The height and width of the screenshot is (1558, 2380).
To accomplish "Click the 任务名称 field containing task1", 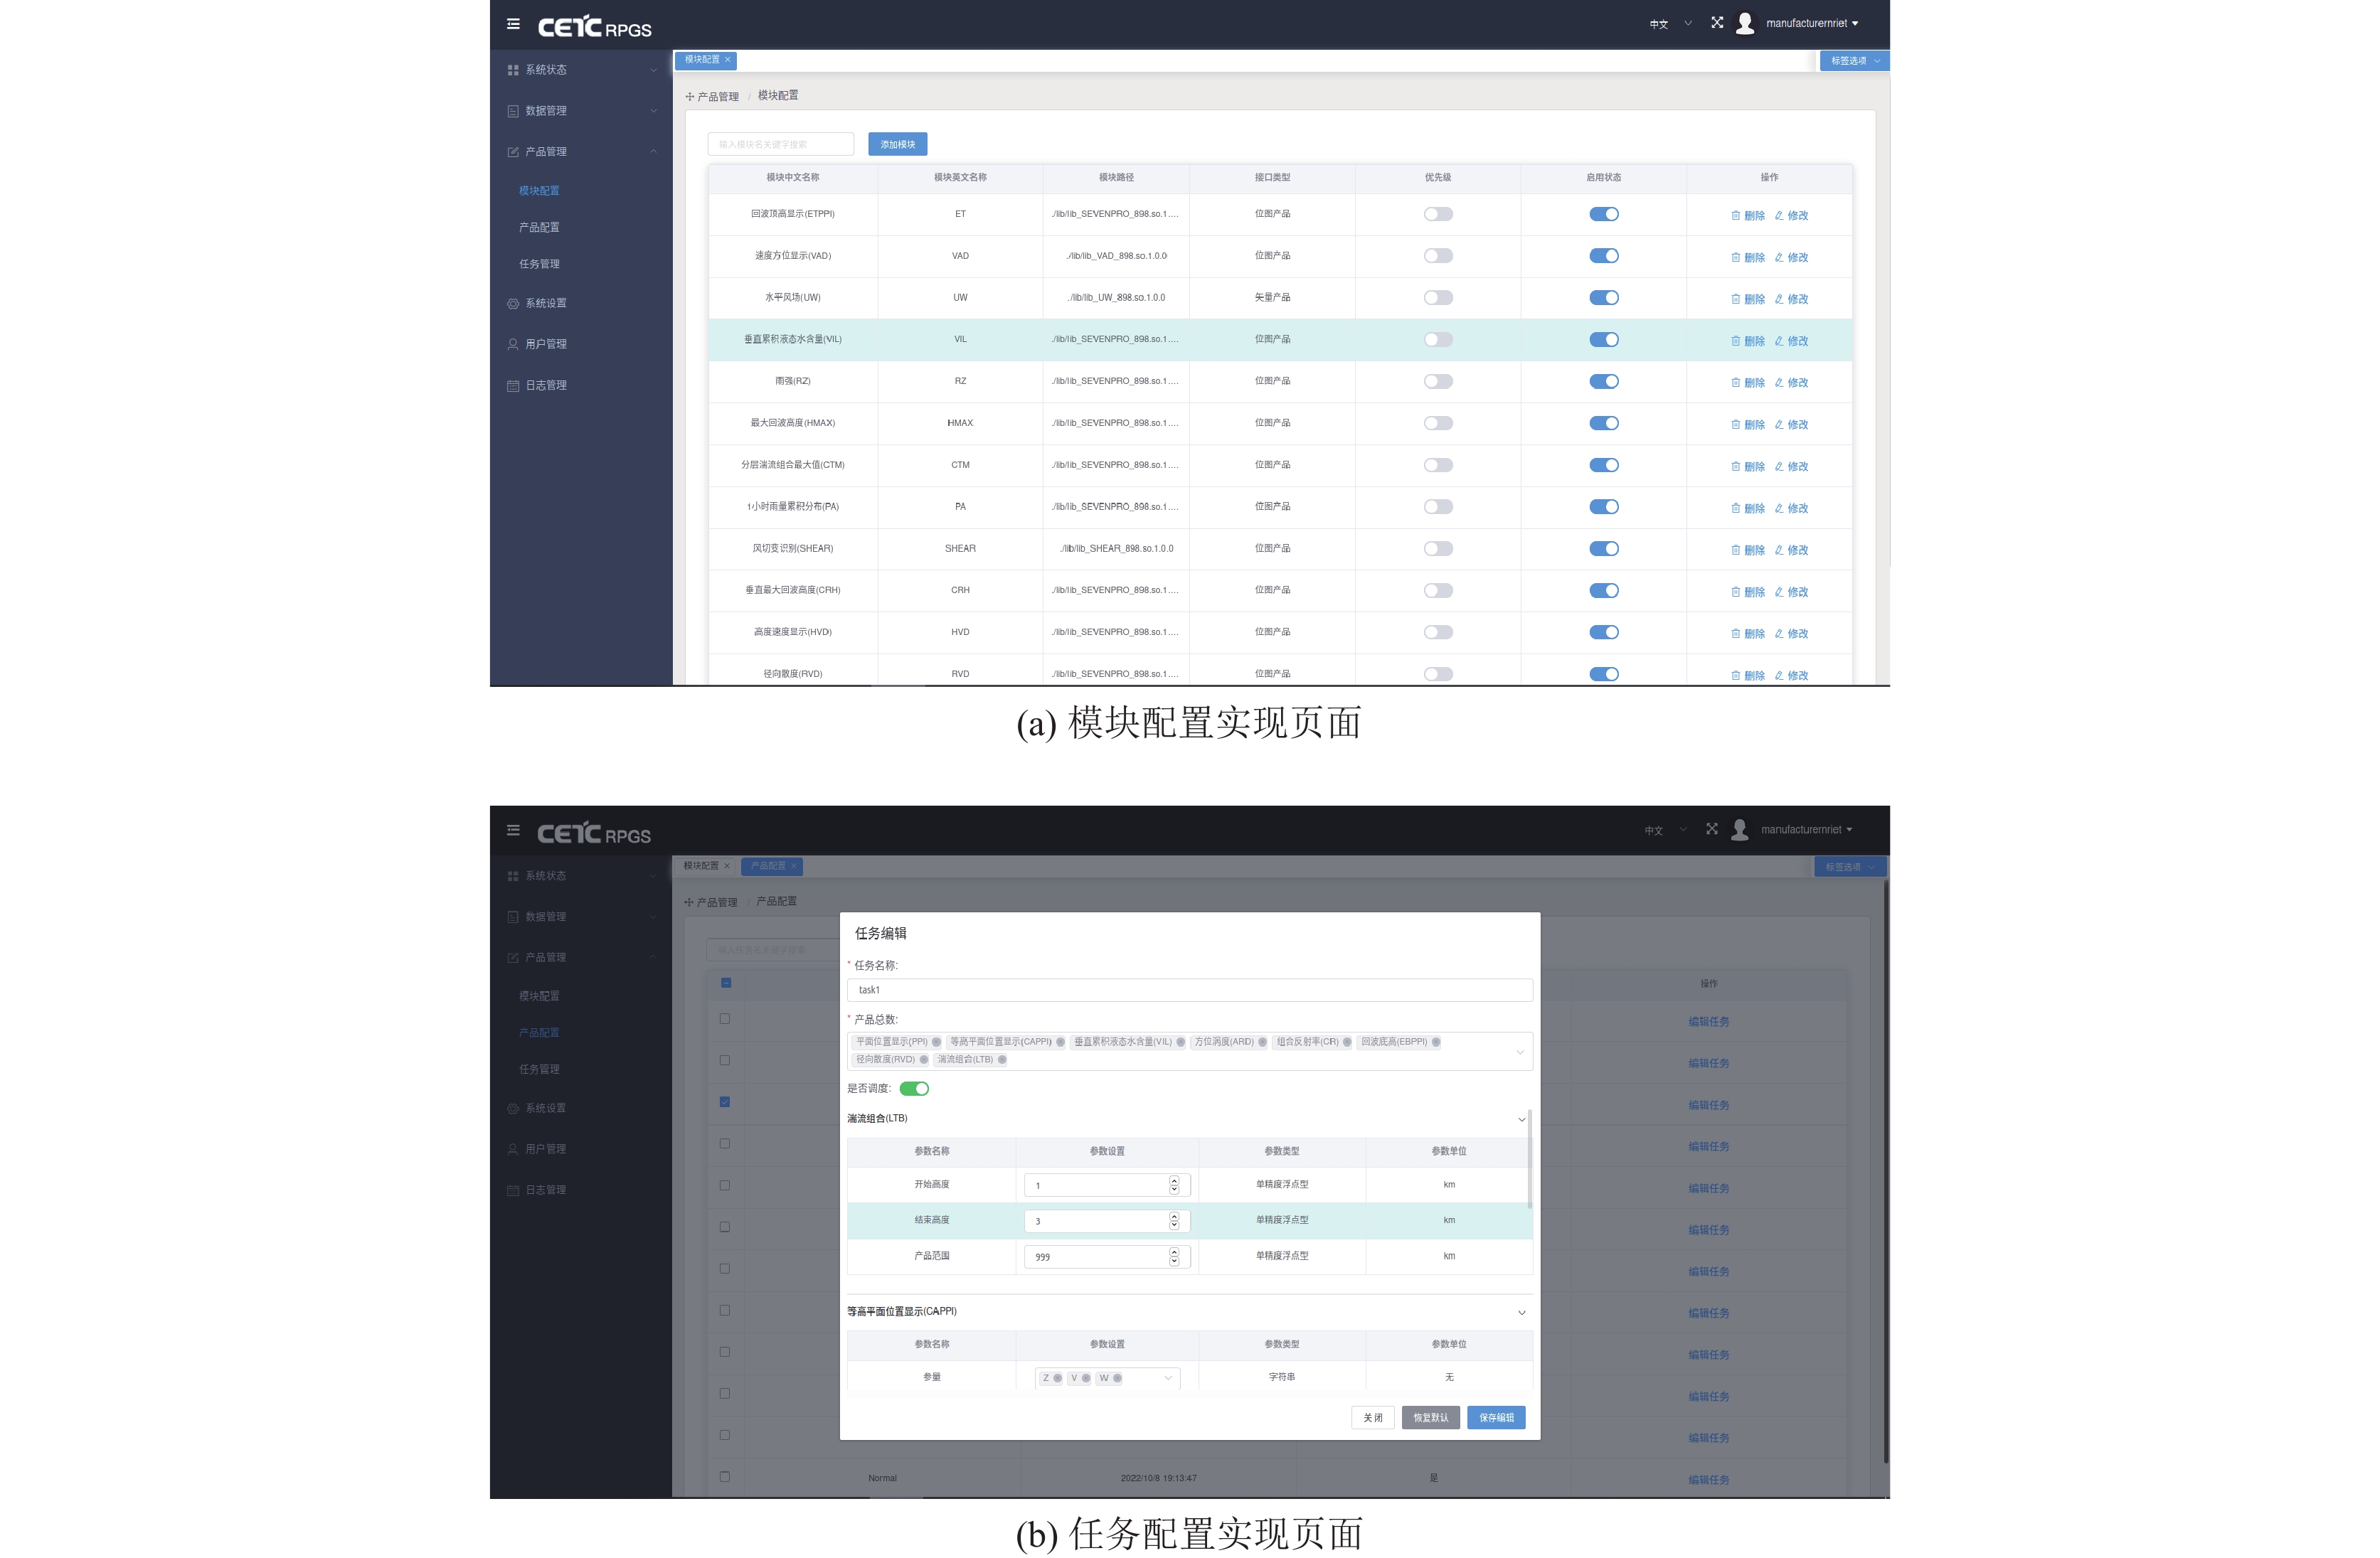I will click(1190, 990).
